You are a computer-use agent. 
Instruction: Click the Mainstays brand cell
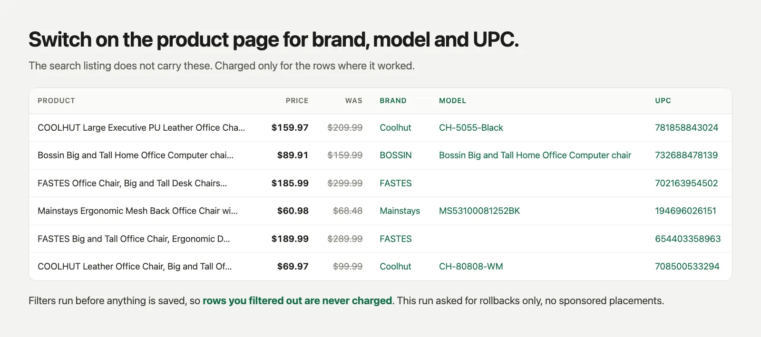pos(400,211)
